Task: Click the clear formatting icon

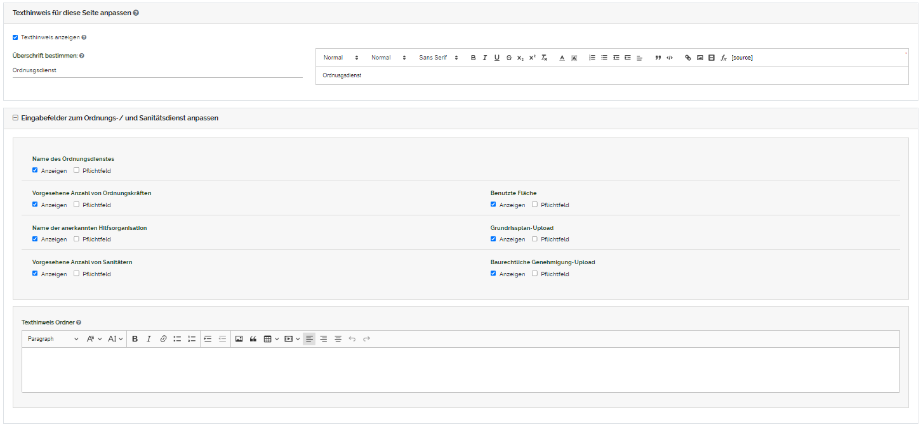Action: (x=544, y=58)
